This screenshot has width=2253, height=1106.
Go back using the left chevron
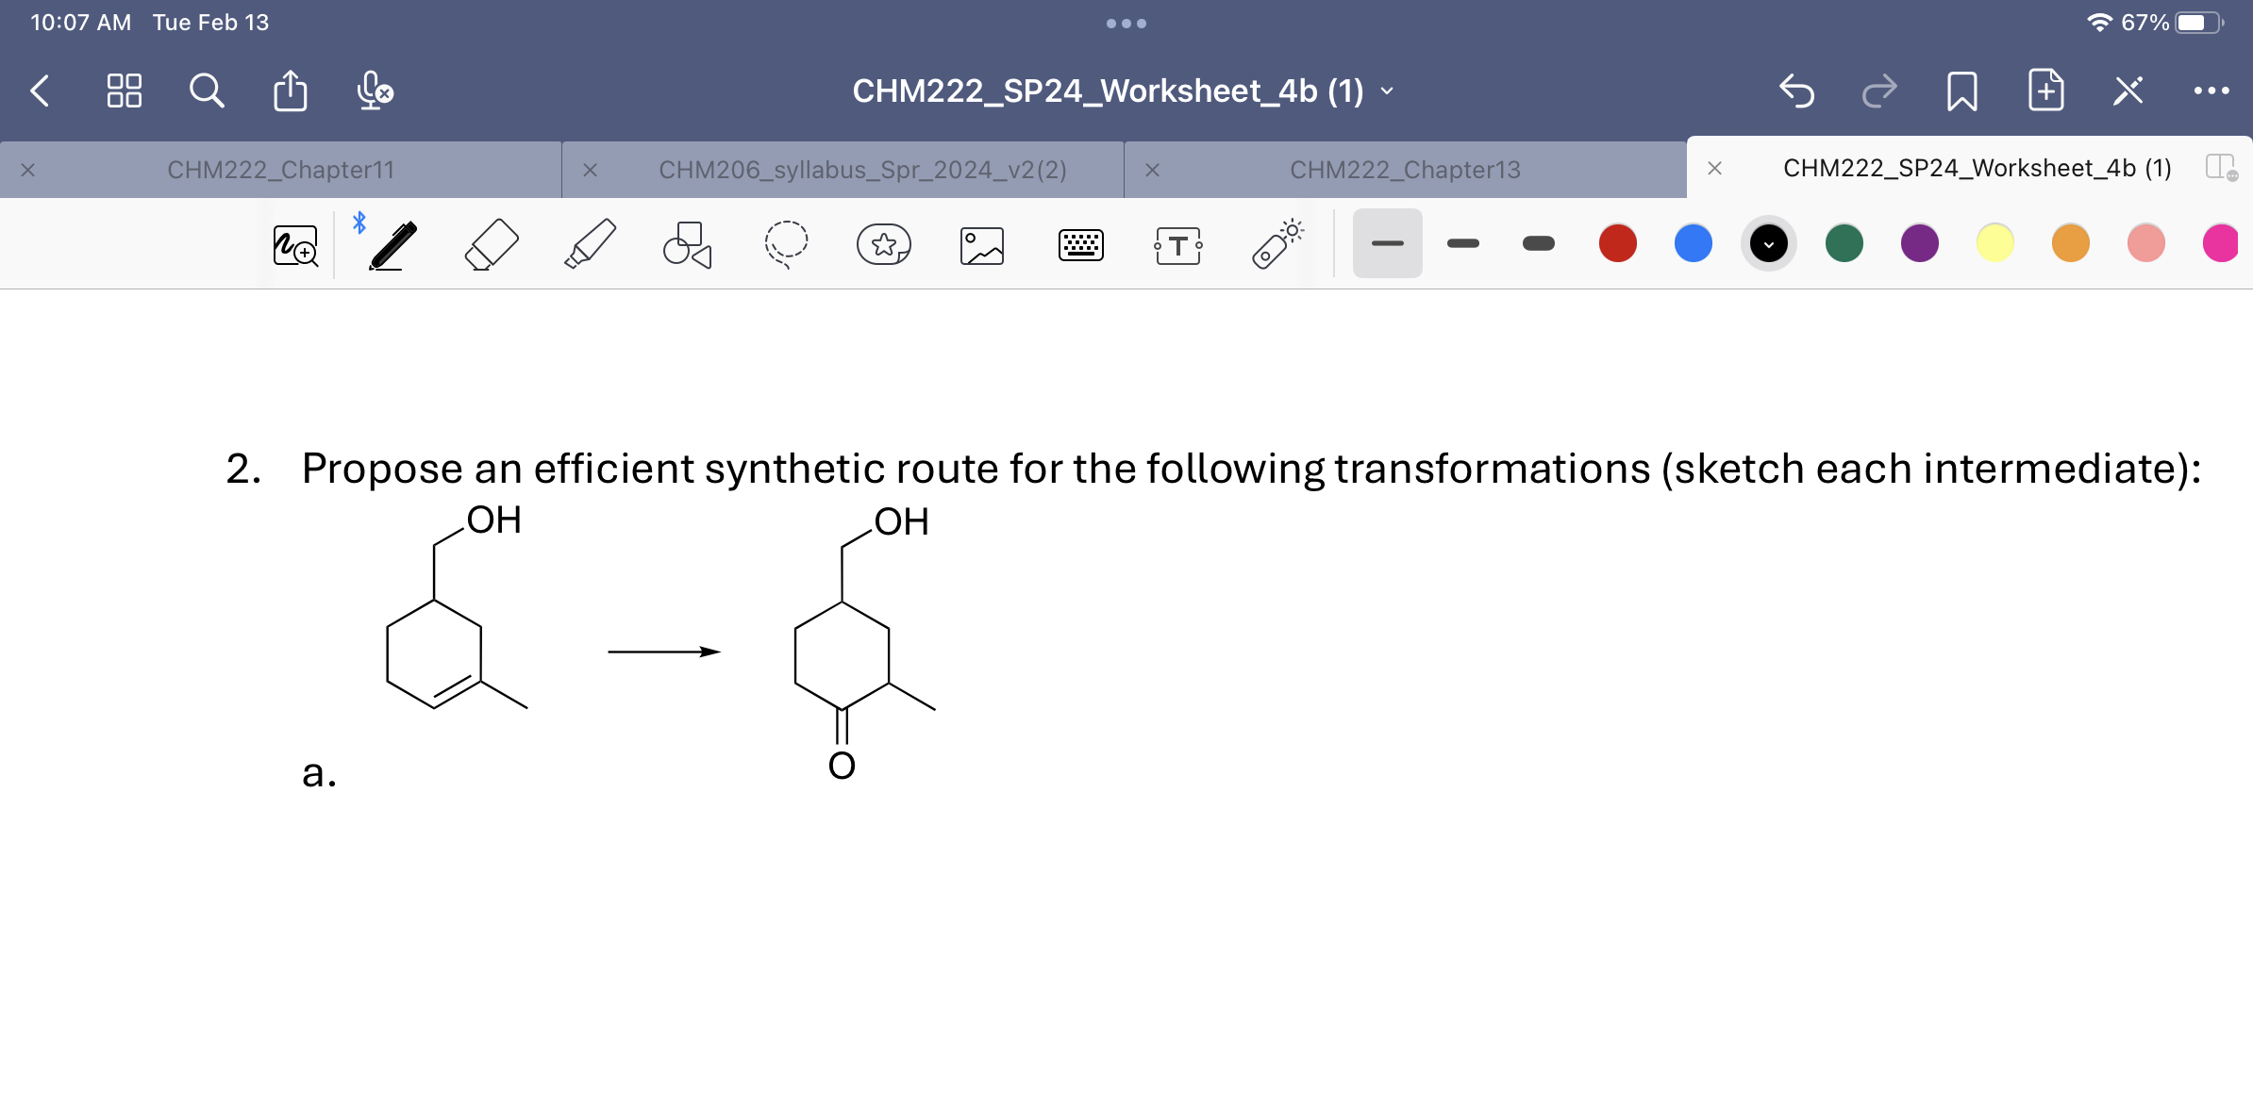pyautogui.click(x=40, y=91)
